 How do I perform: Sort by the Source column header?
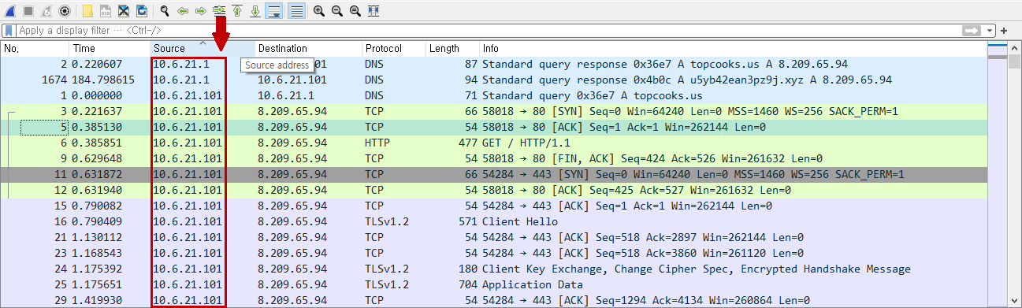pyautogui.click(x=203, y=49)
